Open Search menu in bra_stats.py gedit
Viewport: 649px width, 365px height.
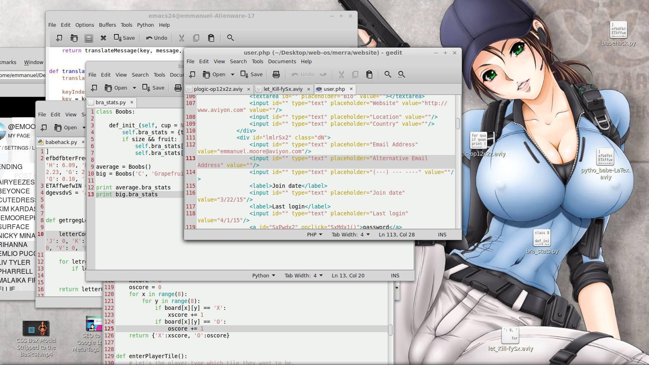pos(140,75)
